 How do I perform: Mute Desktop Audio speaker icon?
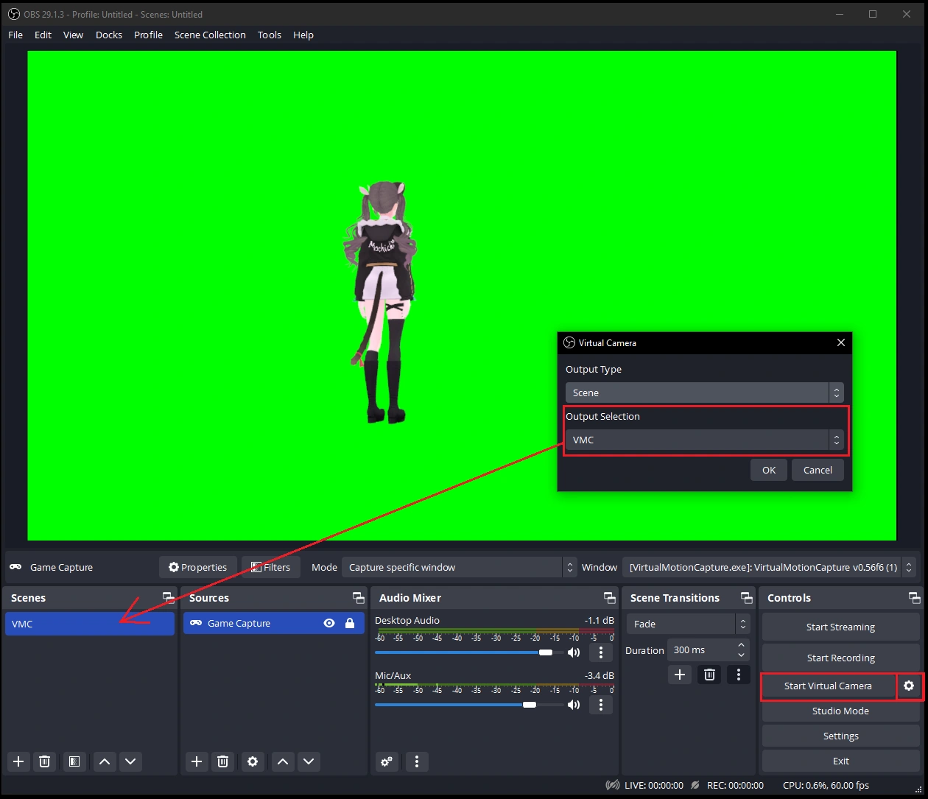click(574, 652)
